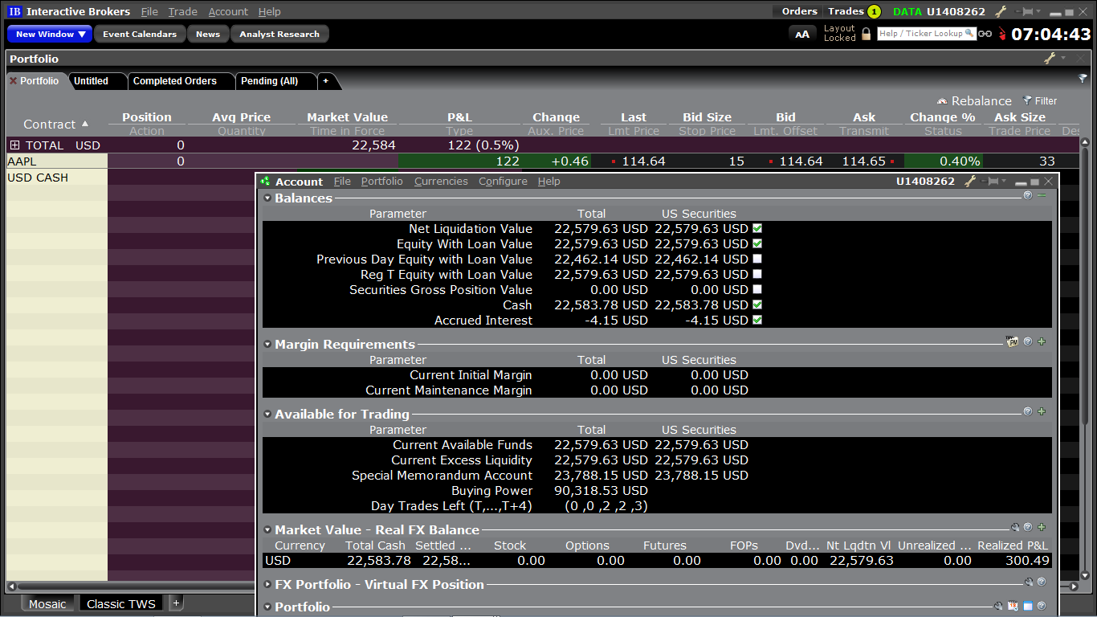1097x617 pixels.
Task: Check Previous Day Equity with Loan Value box
Action: 757,259
